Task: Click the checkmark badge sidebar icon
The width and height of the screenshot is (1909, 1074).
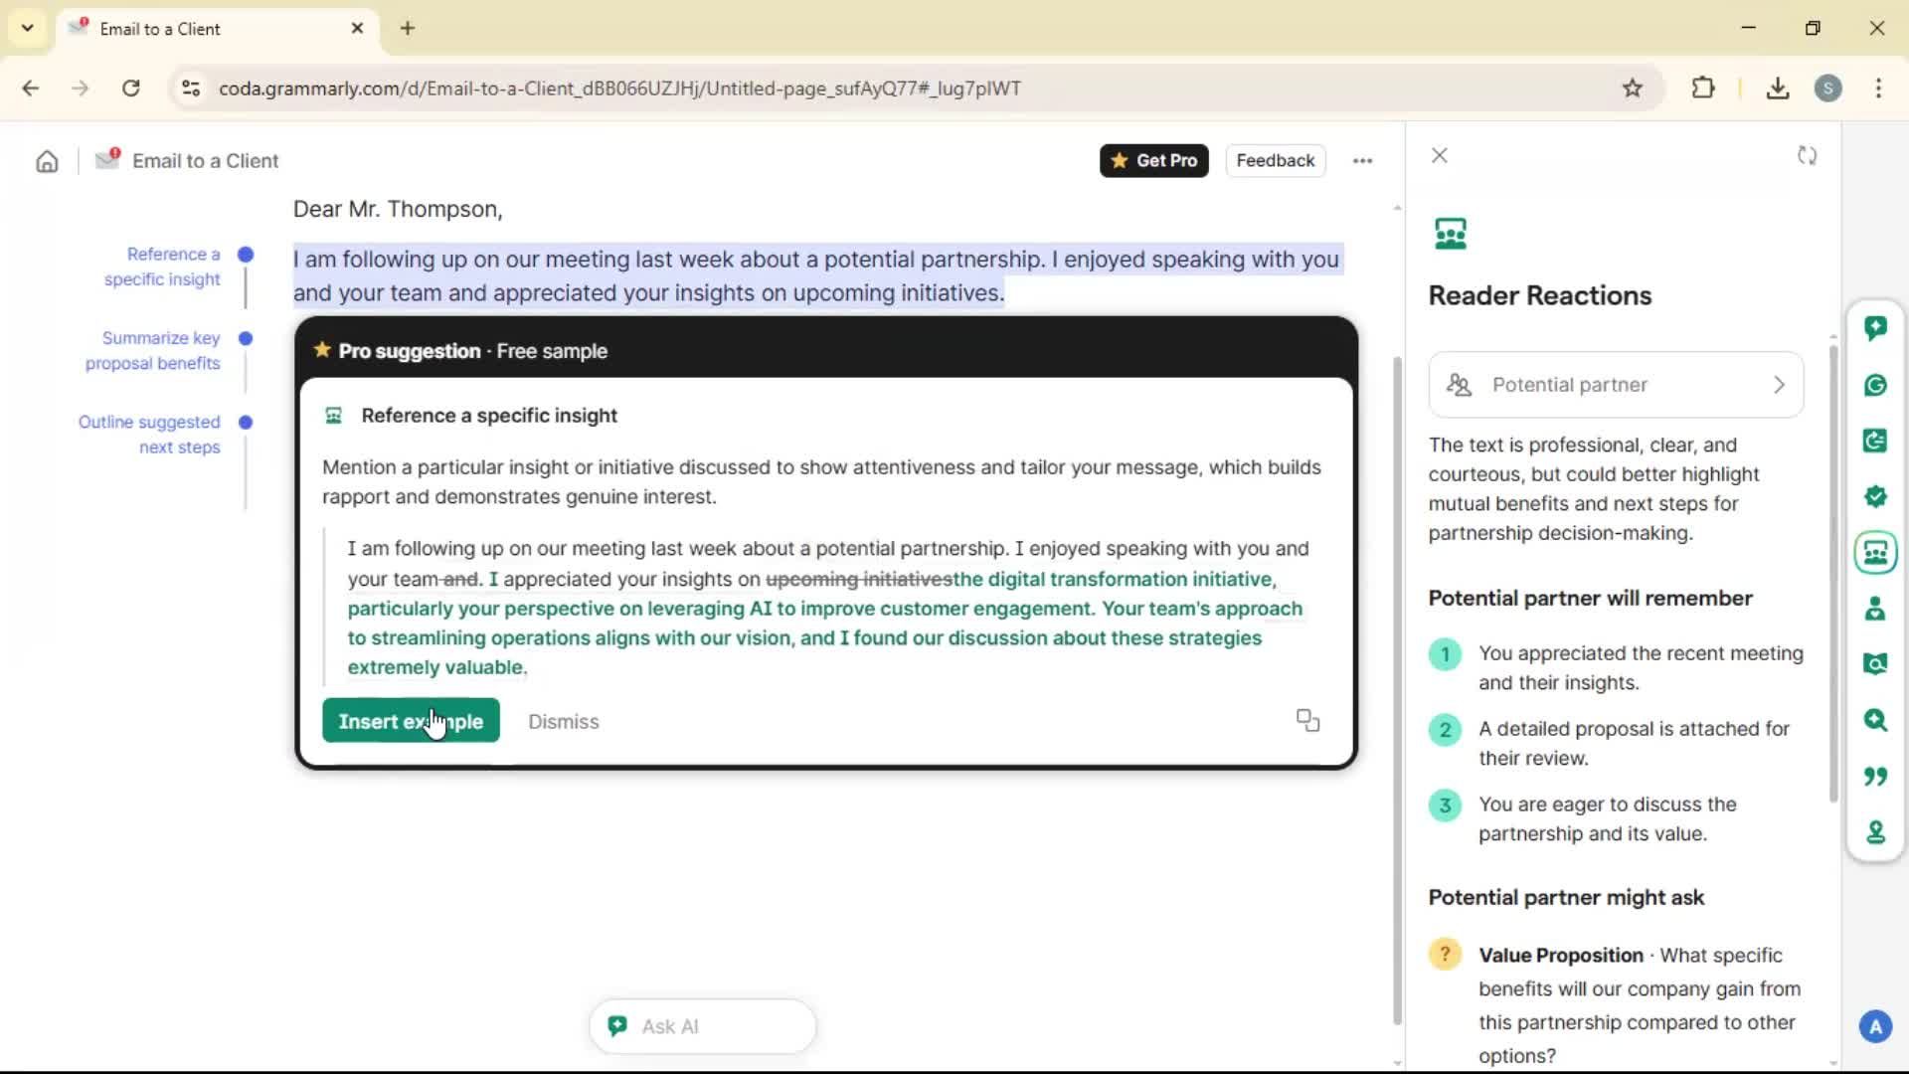Action: coord(1875,496)
